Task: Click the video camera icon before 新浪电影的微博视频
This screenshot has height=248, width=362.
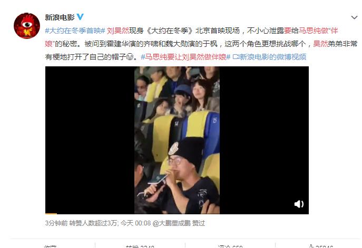Action: pos(235,57)
